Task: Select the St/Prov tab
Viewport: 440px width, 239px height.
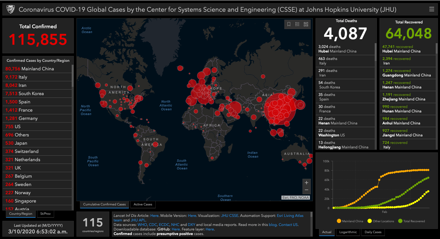Action: tap(45, 214)
